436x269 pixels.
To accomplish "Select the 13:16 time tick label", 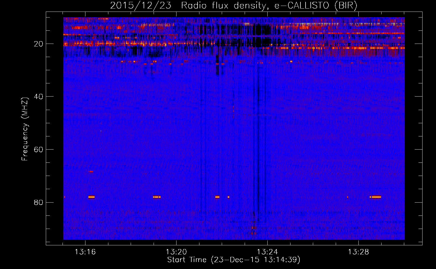I will [x=85, y=252].
